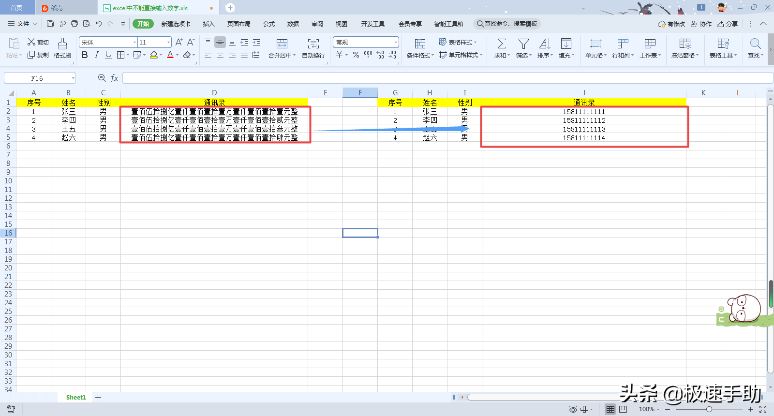
Task: Select the Sheet1 sheet tab
Action: point(76,397)
